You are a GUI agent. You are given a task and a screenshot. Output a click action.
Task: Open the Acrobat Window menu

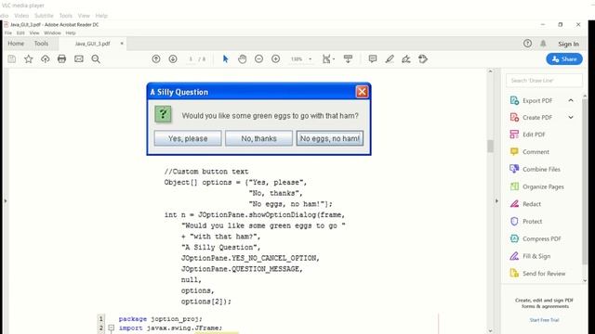coord(52,33)
